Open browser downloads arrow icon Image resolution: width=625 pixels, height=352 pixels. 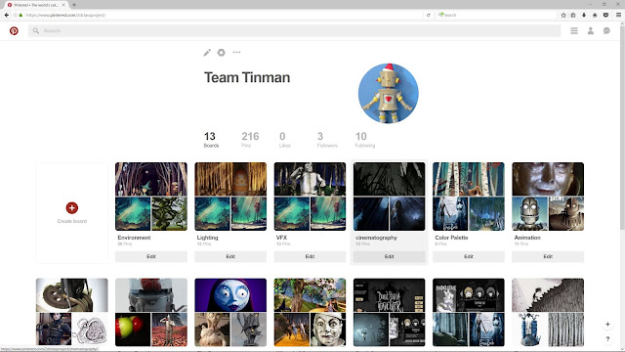click(584, 15)
